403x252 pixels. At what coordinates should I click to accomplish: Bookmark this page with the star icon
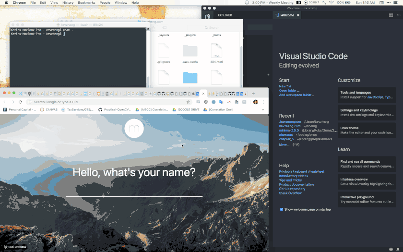coord(188,102)
